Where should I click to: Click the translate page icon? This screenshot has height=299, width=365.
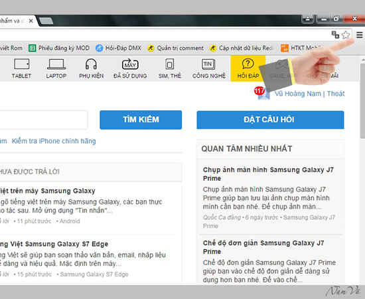335,35
